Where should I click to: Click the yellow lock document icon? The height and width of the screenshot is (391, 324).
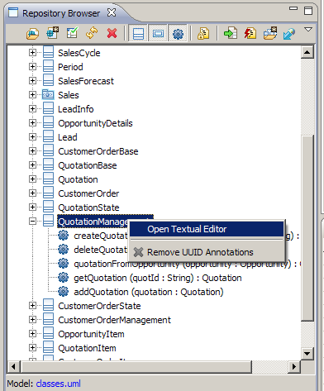pyautogui.click(x=203, y=34)
